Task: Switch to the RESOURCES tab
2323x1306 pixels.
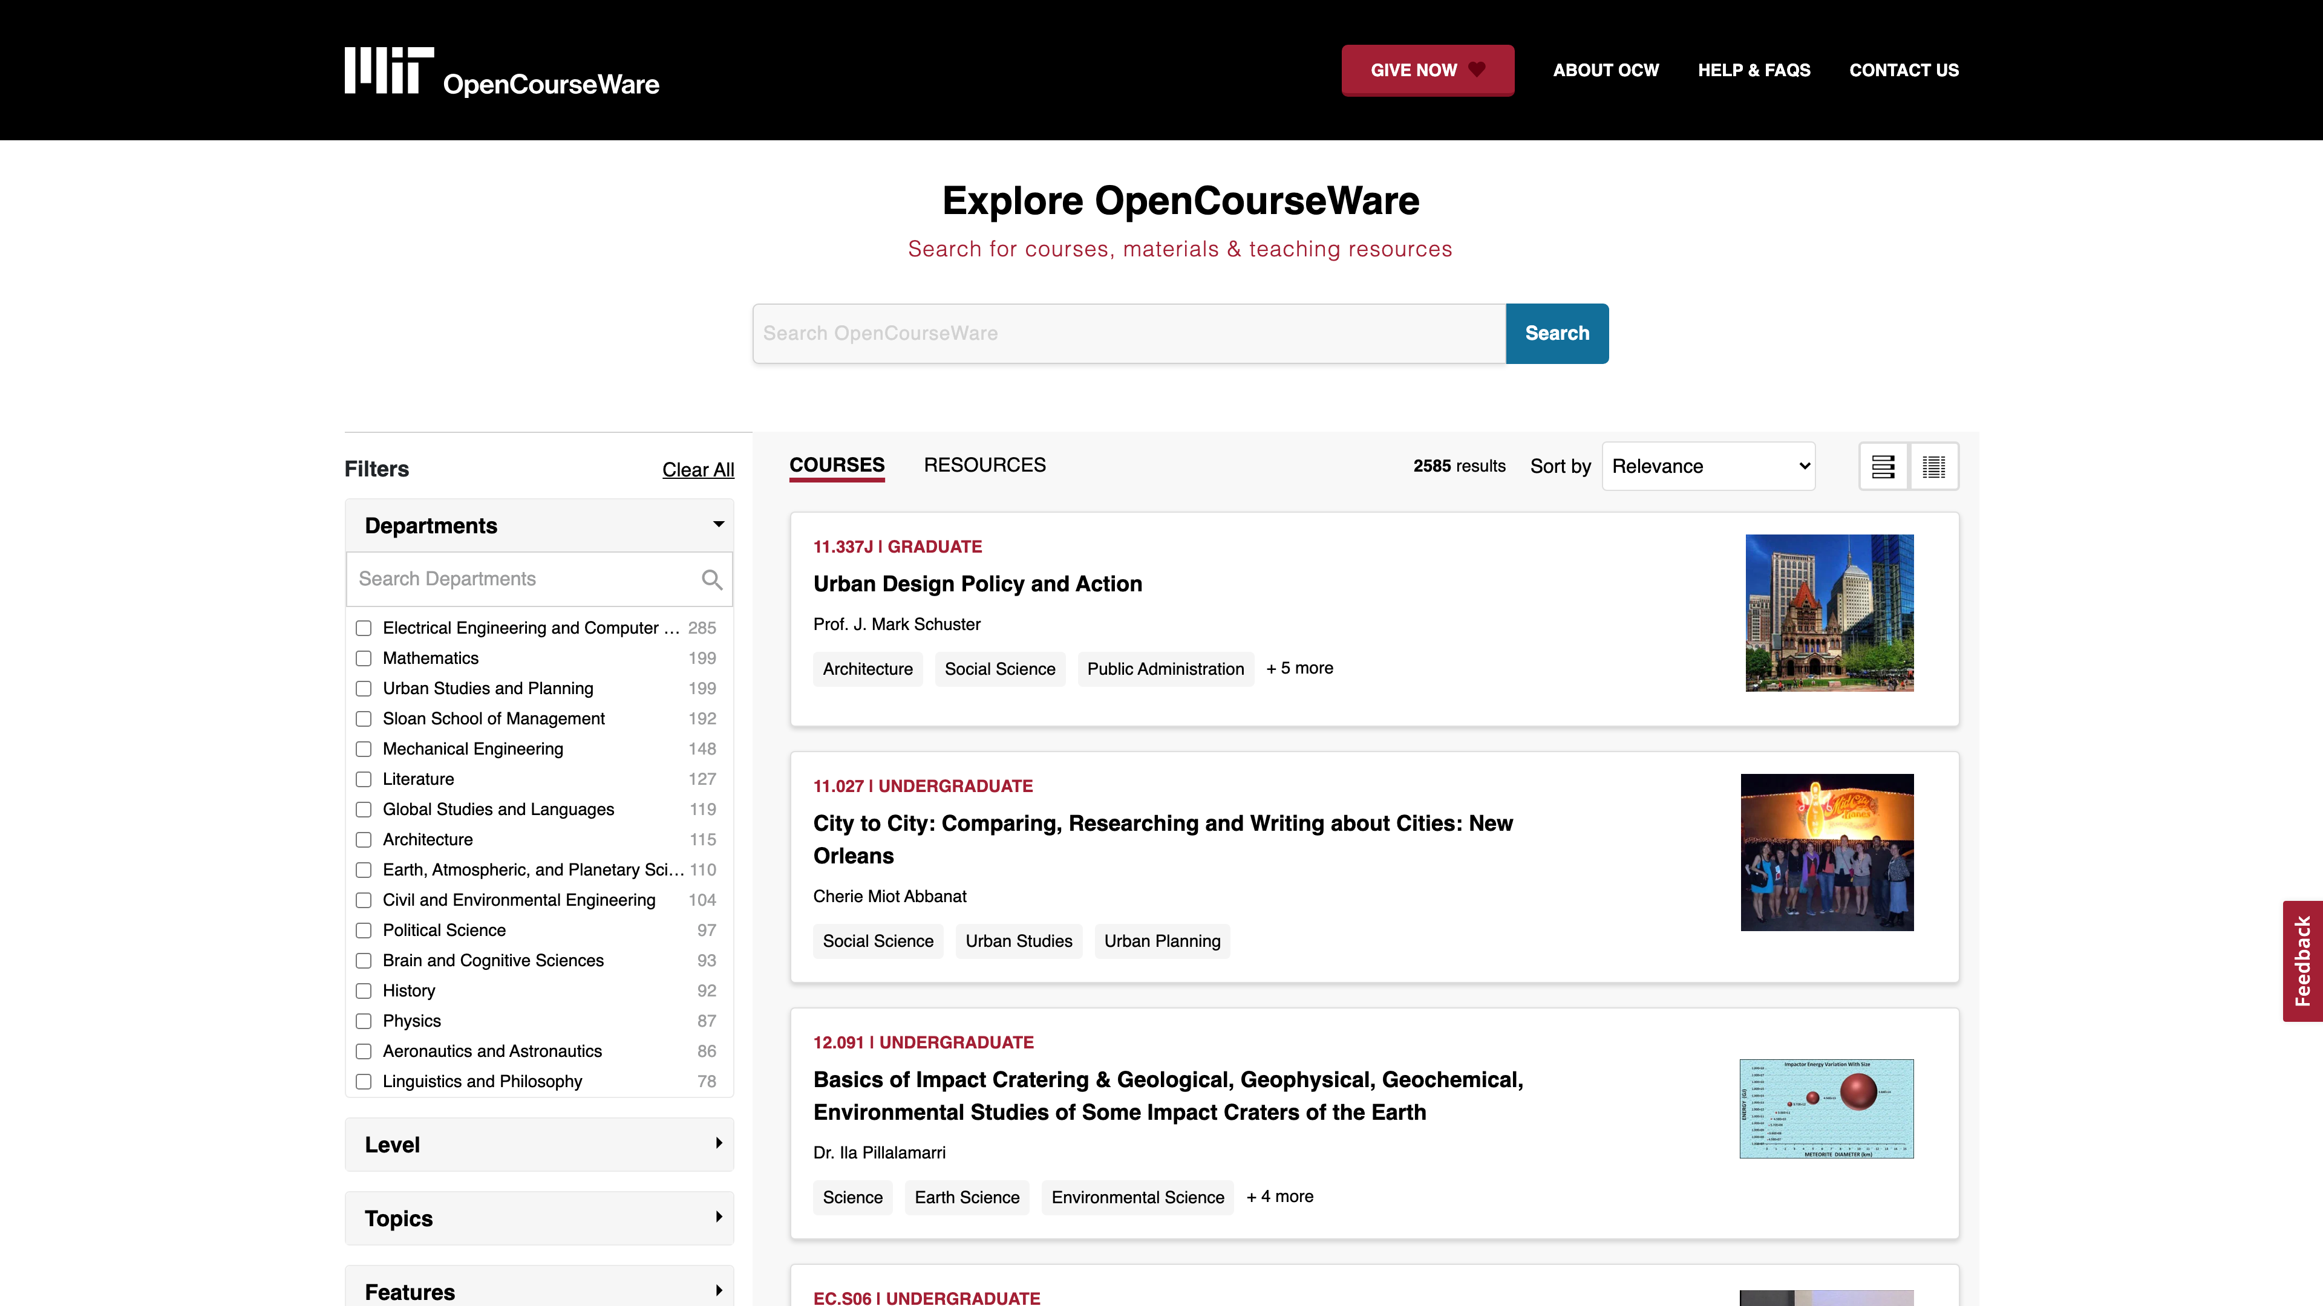Action: point(985,465)
